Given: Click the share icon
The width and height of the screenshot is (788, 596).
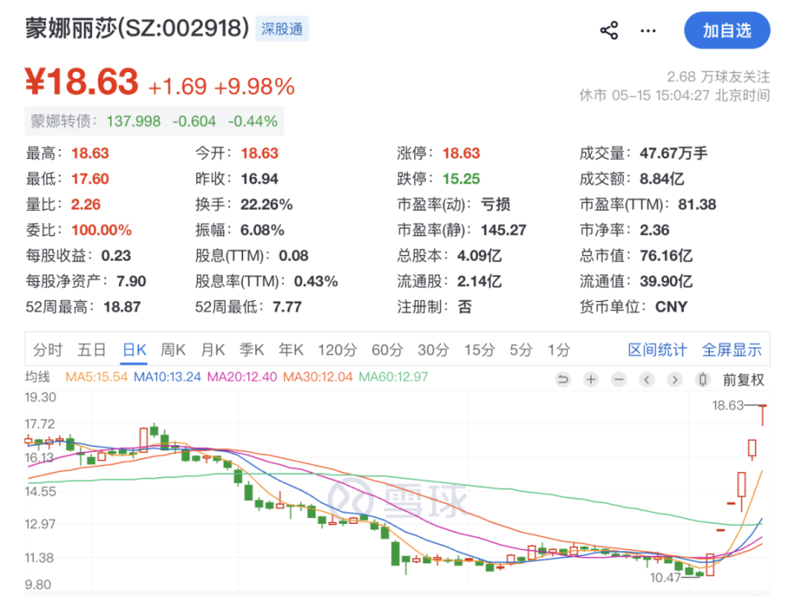Looking at the screenshot, I should coord(609,30).
